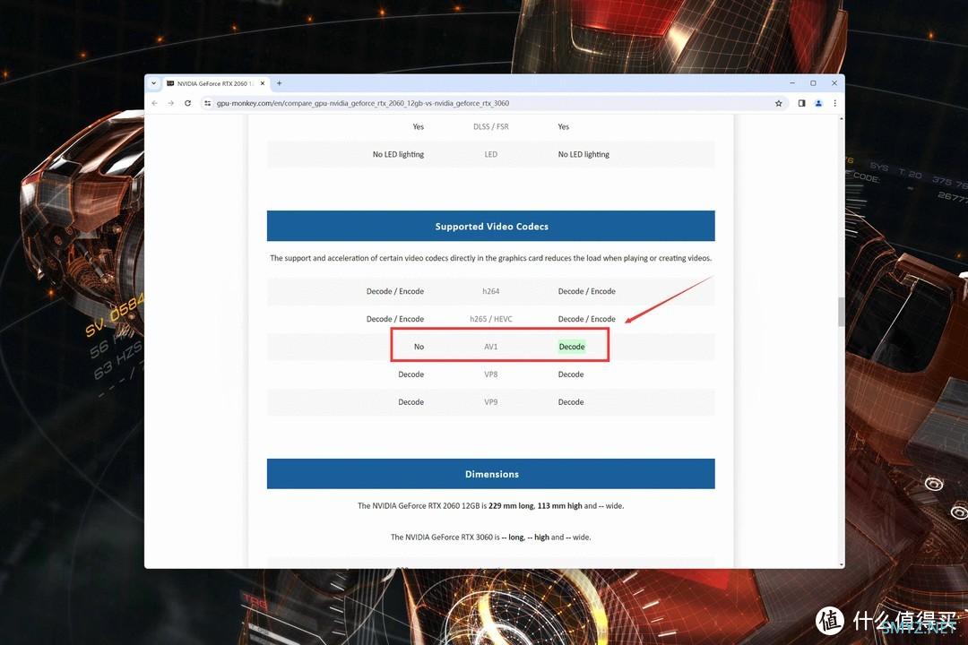Click right-column "Decode / Encode" in h265 row
The height and width of the screenshot is (645, 968).
(586, 319)
